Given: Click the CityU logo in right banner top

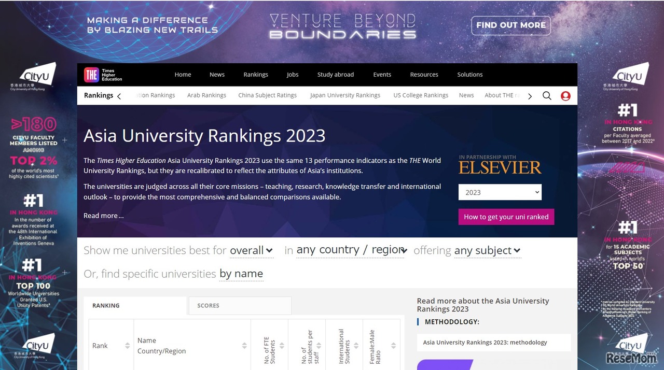Looking at the screenshot, I should point(627,77).
